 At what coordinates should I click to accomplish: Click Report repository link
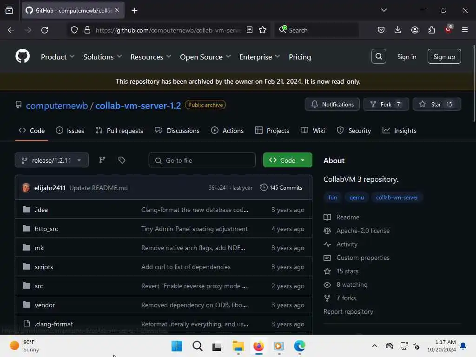click(x=348, y=312)
